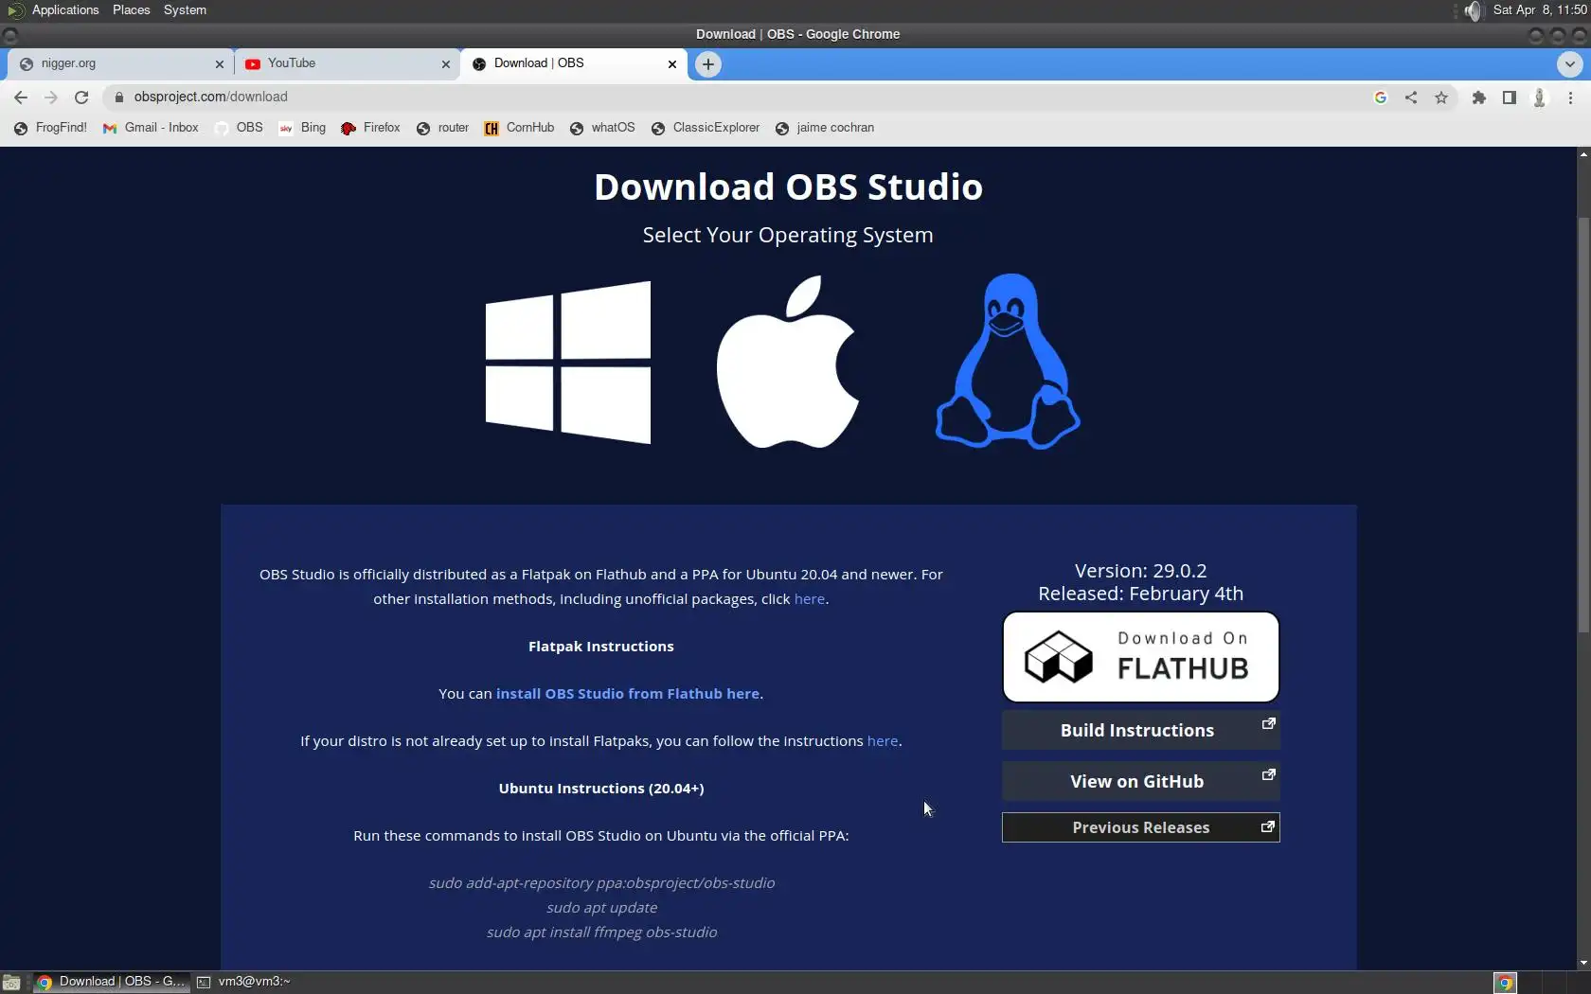Close the Download | OBS tab
Screen dimensions: 1591x994
pyautogui.click(x=672, y=64)
